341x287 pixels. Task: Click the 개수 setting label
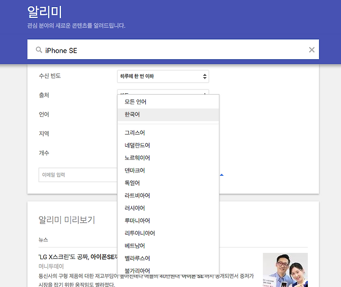coord(44,153)
